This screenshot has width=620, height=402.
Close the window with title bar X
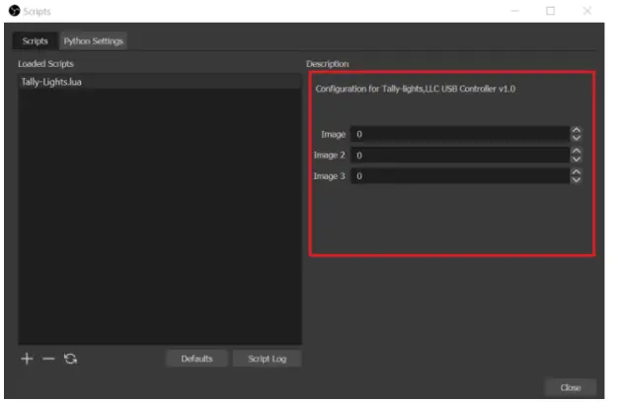(x=587, y=11)
